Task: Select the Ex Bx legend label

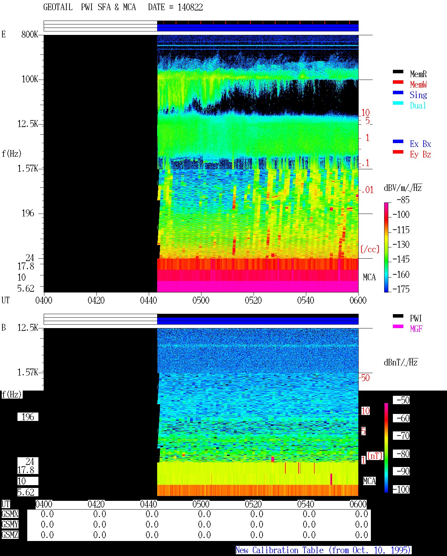Action: point(420,144)
